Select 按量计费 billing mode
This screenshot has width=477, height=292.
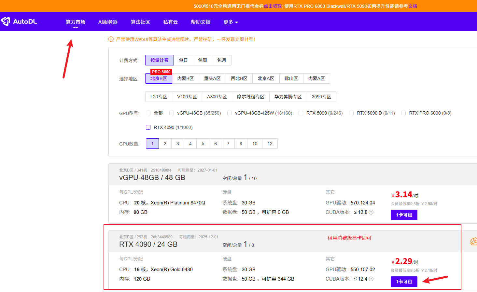click(x=160, y=60)
